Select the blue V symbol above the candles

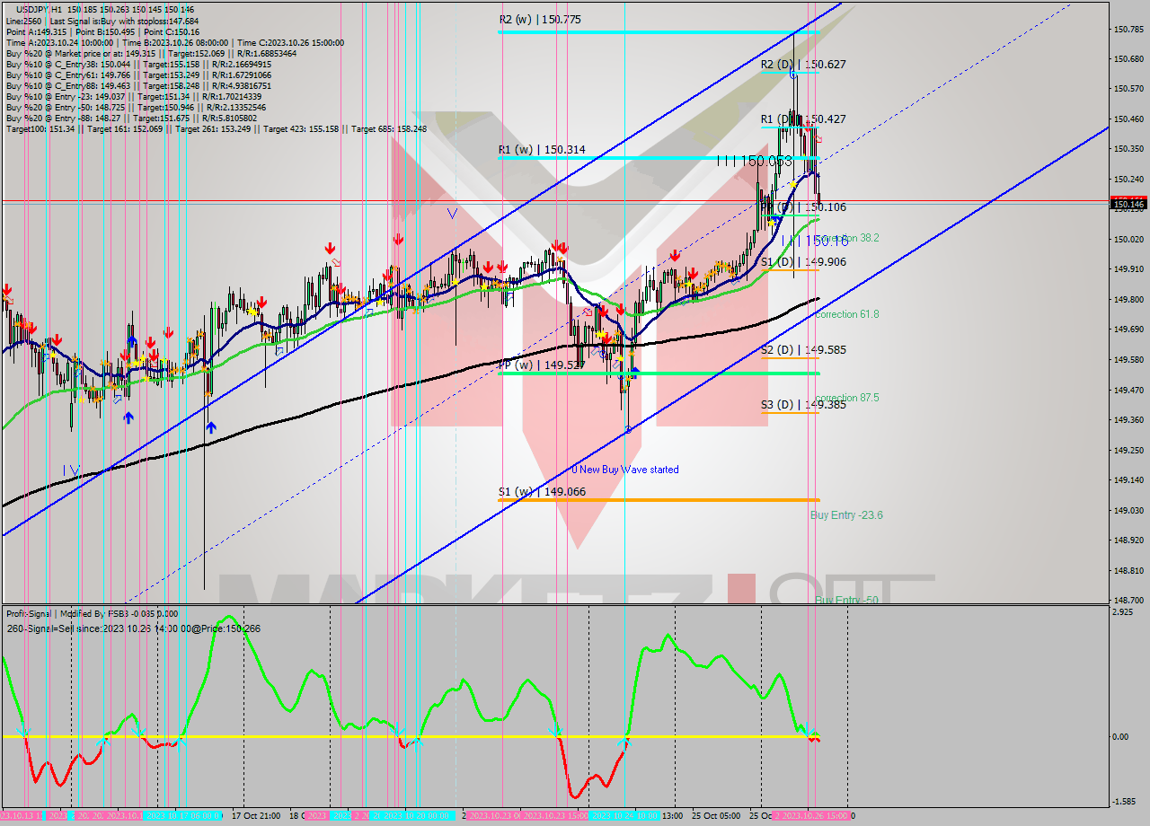[x=452, y=213]
